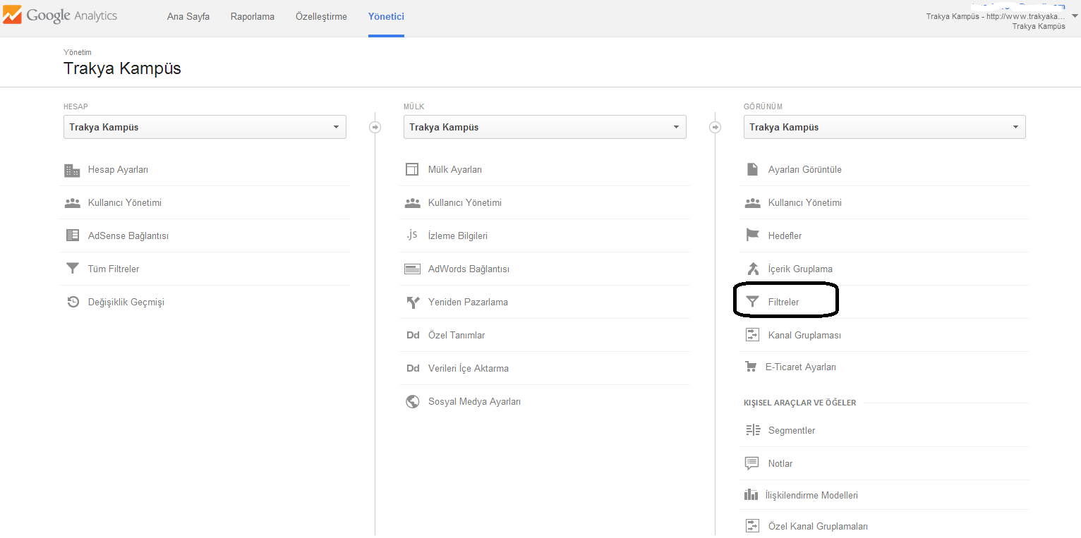This screenshot has width=1081, height=538.
Task: Open E-Ticaret Ayarları link
Action: [x=801, y=367]
